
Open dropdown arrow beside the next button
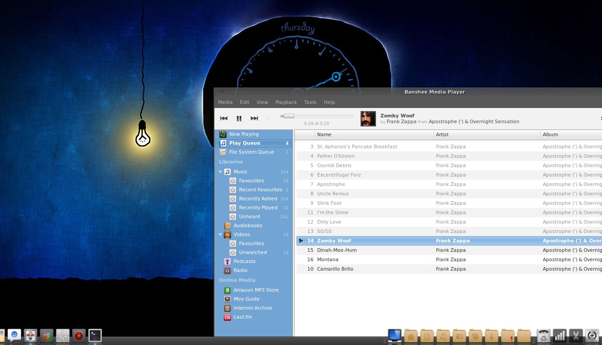tap(268, 119)
